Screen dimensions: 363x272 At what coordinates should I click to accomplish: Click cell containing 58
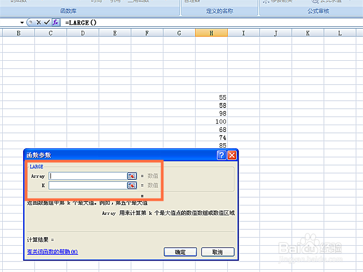(x=211, y=106)
